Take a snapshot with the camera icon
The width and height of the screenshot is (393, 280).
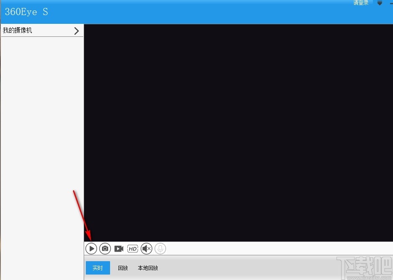(x=105, y=249)
